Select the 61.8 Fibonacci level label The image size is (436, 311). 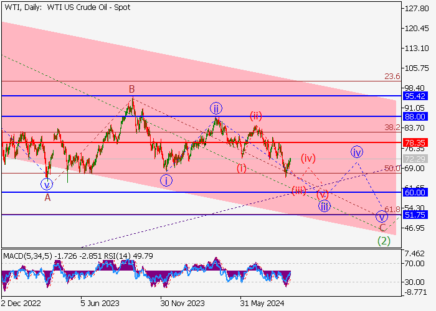tap(392, 210)
